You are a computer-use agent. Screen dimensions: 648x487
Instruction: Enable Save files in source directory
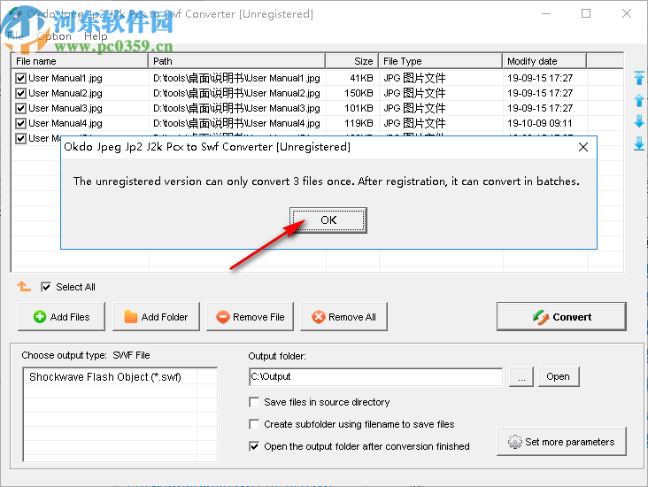[254, 402]
